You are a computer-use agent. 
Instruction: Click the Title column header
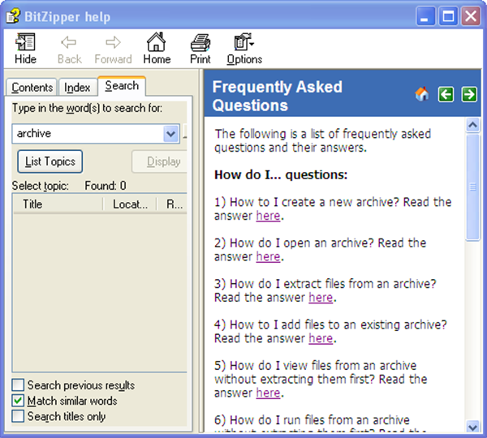58,204
